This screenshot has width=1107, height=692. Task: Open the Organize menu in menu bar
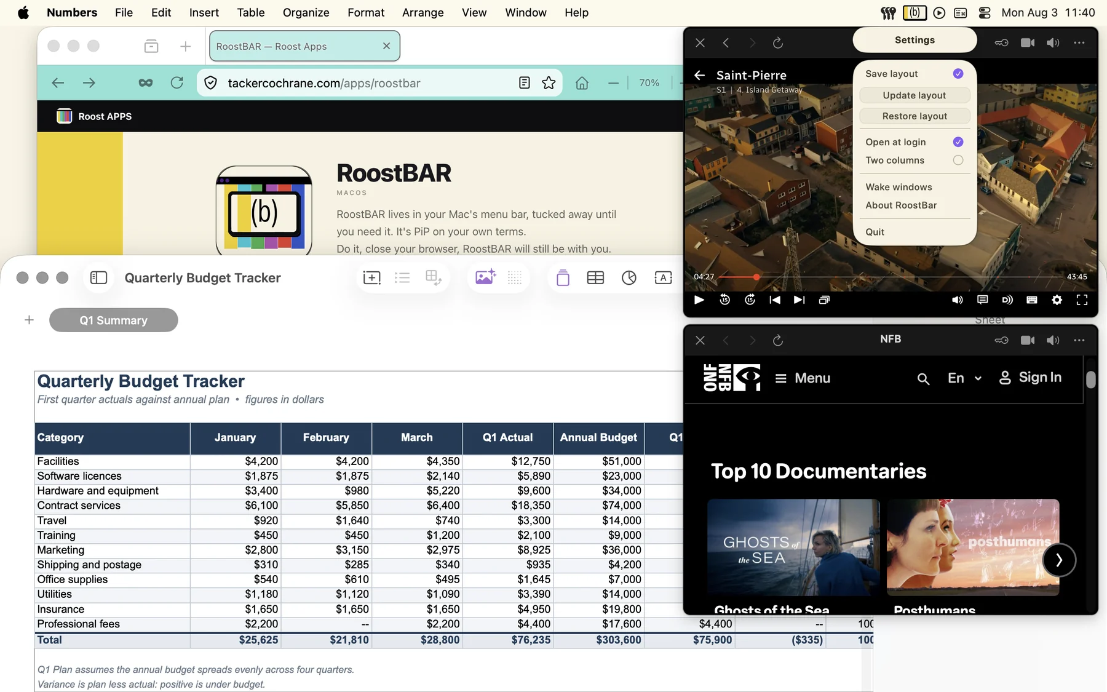tap(306, 12)
